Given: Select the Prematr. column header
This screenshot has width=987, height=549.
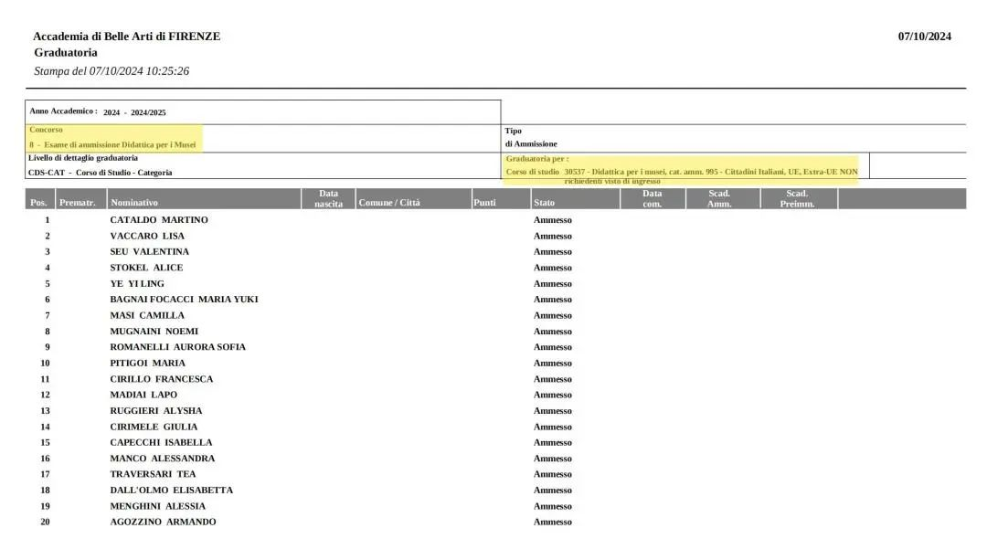Looking at the screenshot, I should pyautogui.click(x=77, y=203).
